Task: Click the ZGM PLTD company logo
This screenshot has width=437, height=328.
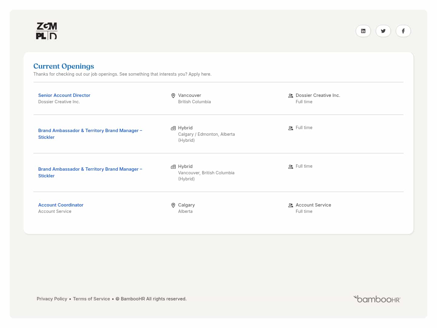Action: click(46, 31)
